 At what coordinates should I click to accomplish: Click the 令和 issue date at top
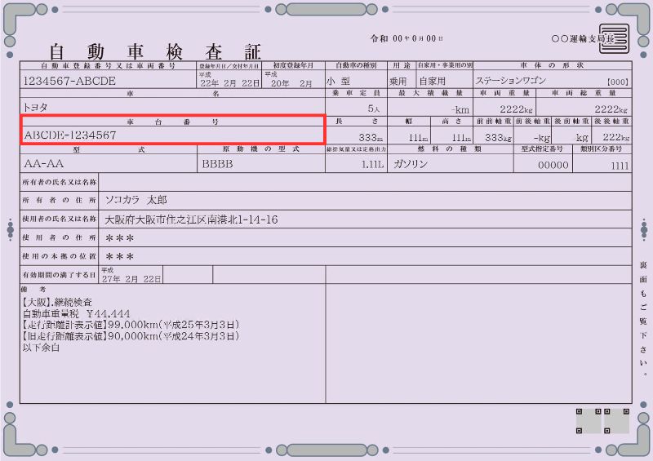(406, 38)
